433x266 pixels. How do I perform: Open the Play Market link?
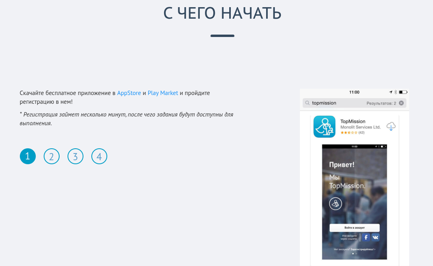tap(163, 93)
